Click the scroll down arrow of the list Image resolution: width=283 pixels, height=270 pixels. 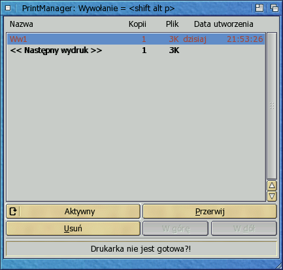pos(272,196)
